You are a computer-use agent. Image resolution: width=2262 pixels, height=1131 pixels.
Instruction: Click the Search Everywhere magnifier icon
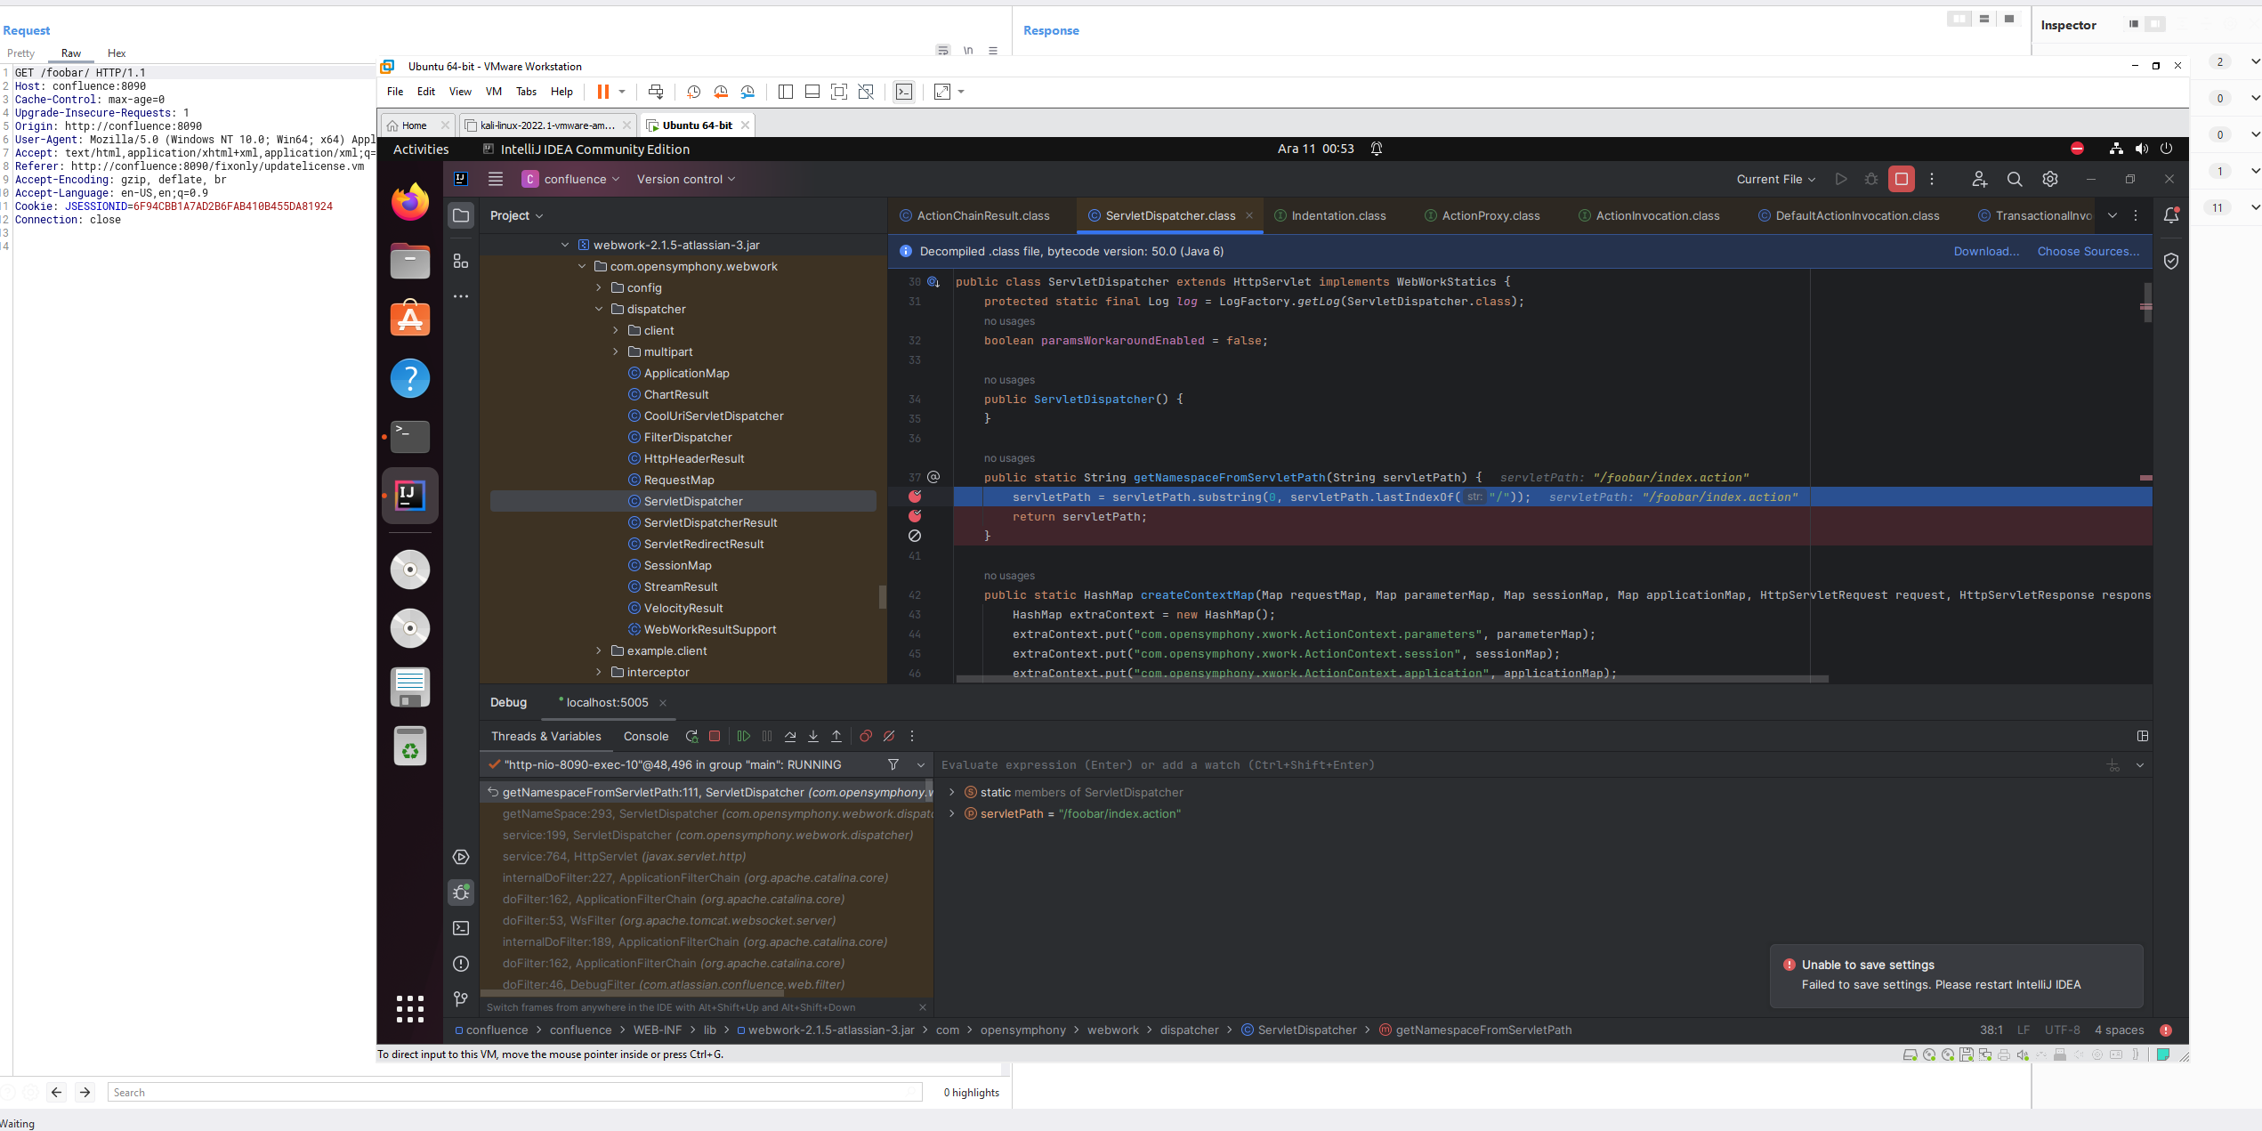2015,179
